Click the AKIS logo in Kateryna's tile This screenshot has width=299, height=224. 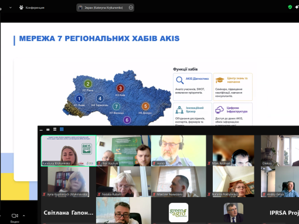[87, 149]
